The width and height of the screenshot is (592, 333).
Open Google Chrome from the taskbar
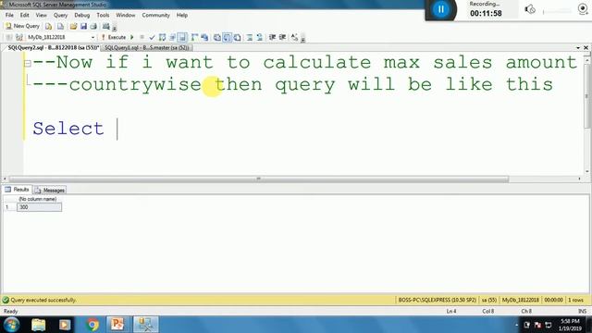coord(92,325)
